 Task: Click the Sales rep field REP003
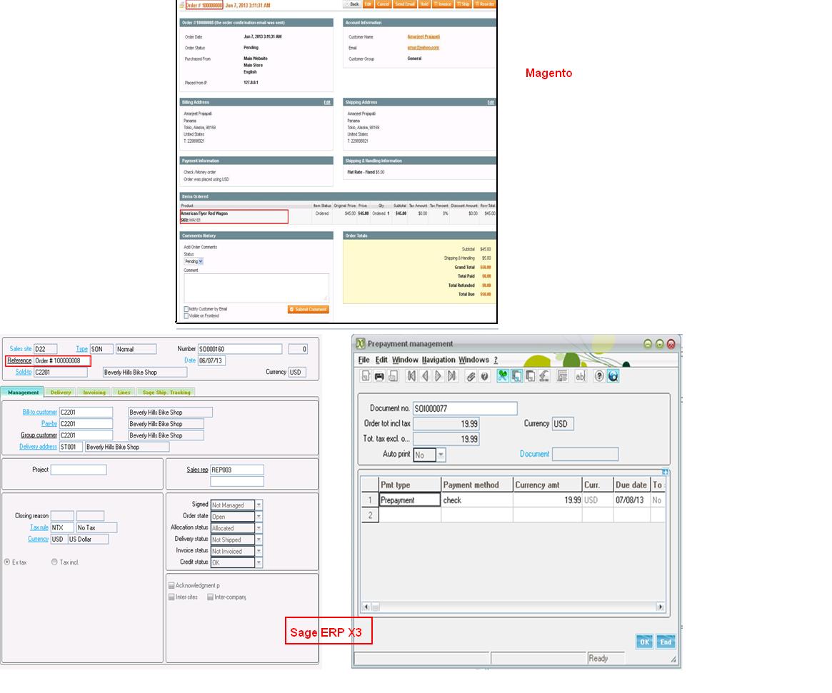tap(237, 470)
